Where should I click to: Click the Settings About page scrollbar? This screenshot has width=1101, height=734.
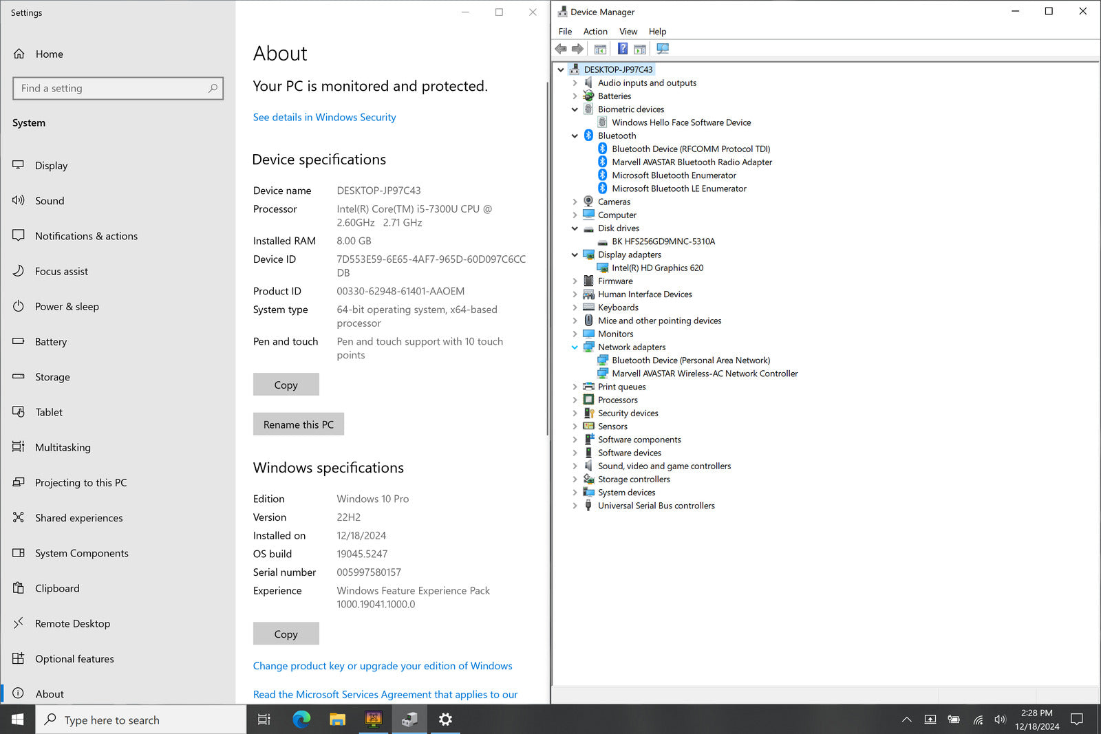pyautogui.click(x=547, y=258)
